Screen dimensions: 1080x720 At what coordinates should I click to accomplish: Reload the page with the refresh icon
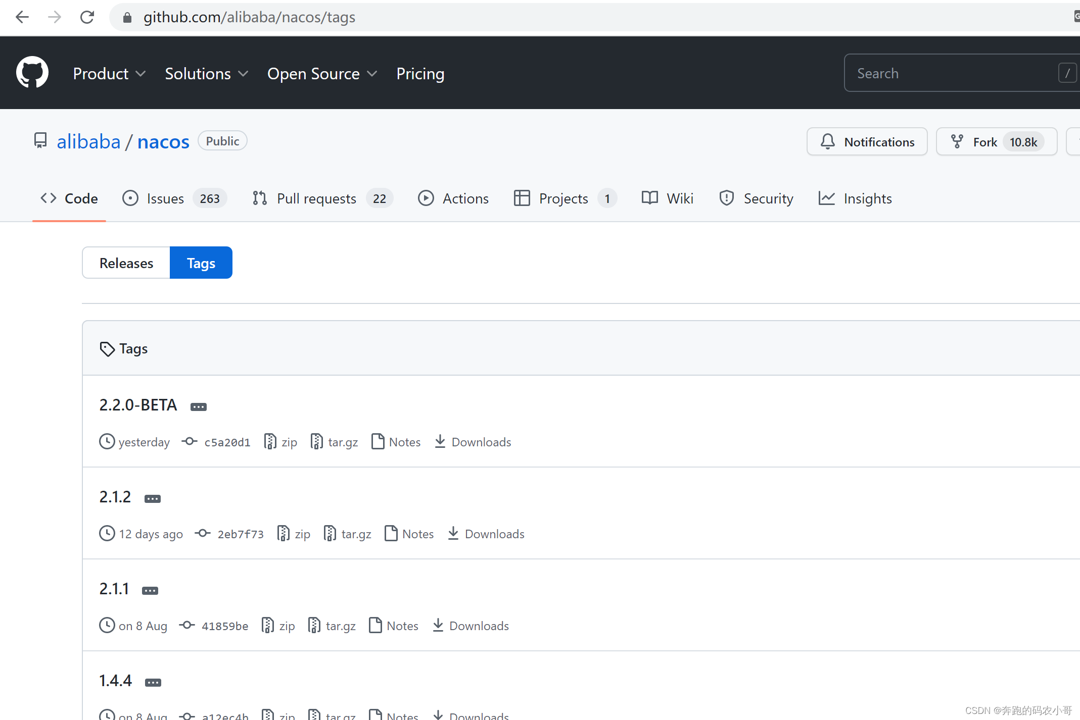click(87, 17)
